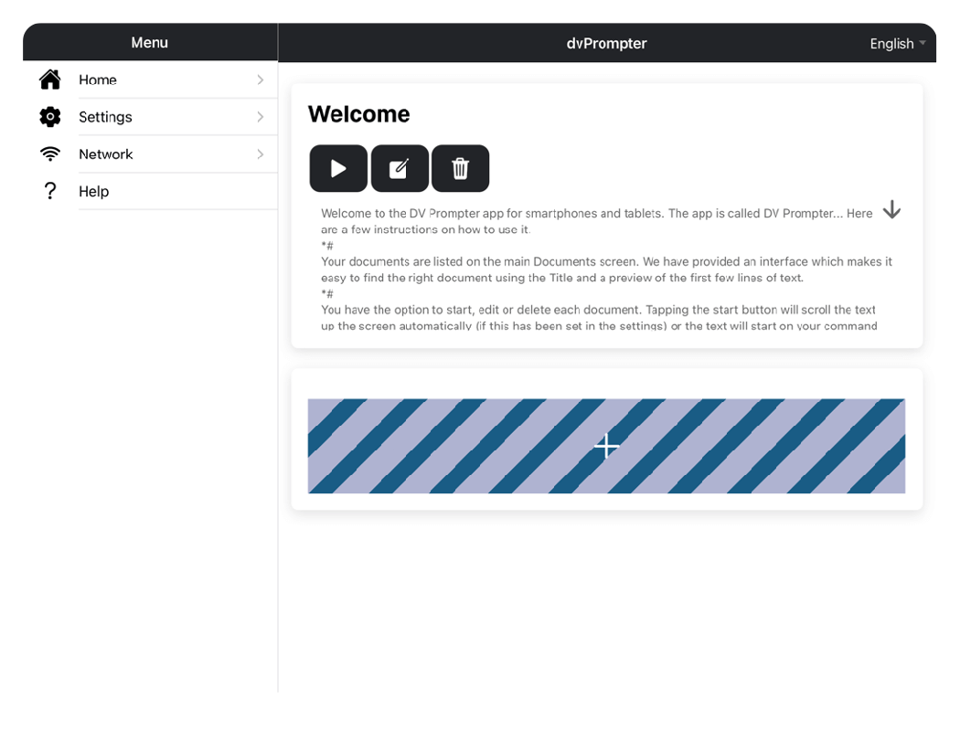Open the Network menu item
Image resolution: width=960 pixels, height=730 pixels.
pyautogui.click(x=151, y=154)
